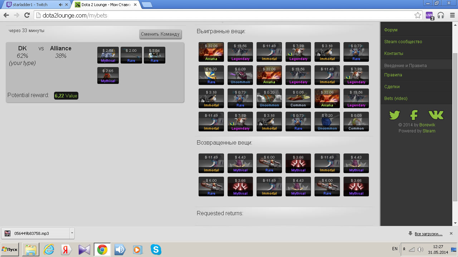The height and width of the screenshot is (257, 458).
Task: Open the Правила sidebar link
Action: [393, 75]
